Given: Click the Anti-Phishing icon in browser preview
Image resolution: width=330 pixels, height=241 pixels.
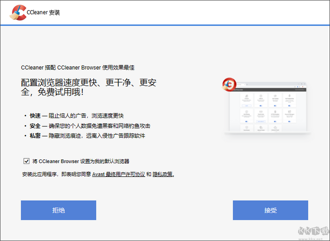Looking at the screenshot, I should point(247,112).
